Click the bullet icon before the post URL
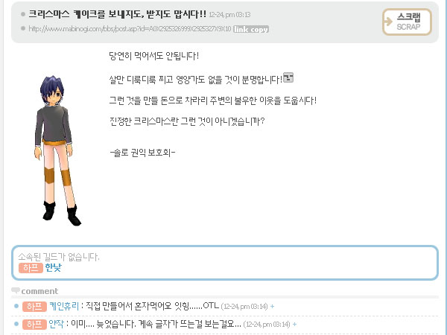This screenshot has width=447, height=335. point(23,29)
